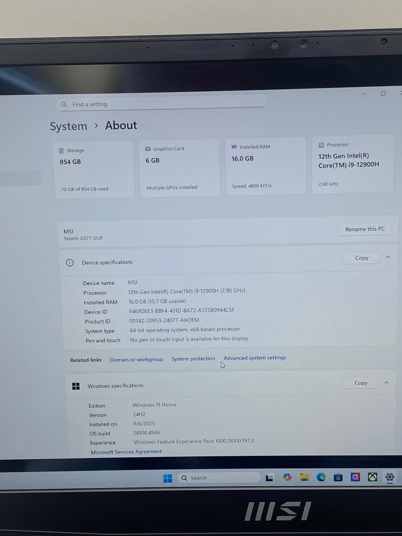Select the Device ID value starting F469DEE3

click(182, 311)
